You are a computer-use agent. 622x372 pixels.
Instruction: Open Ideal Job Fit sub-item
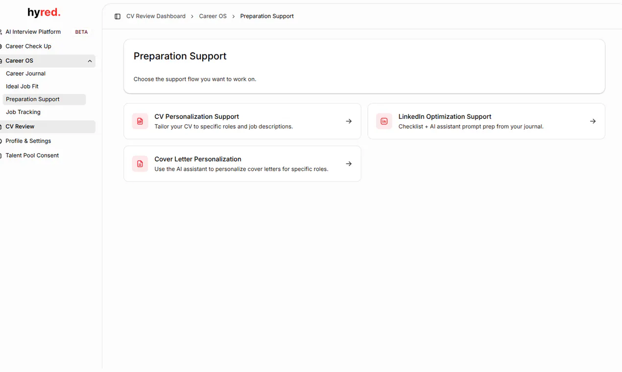[22, 86]
